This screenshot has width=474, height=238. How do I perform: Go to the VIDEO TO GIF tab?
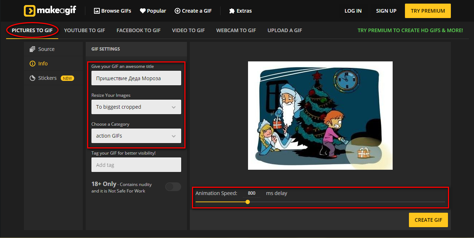[188, 30]
